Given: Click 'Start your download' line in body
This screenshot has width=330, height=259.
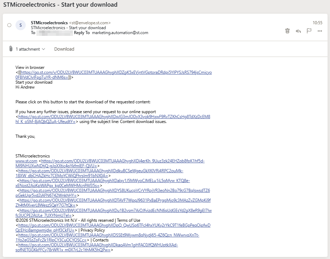Looking at the screenshot, I should (x=34, y=82).
